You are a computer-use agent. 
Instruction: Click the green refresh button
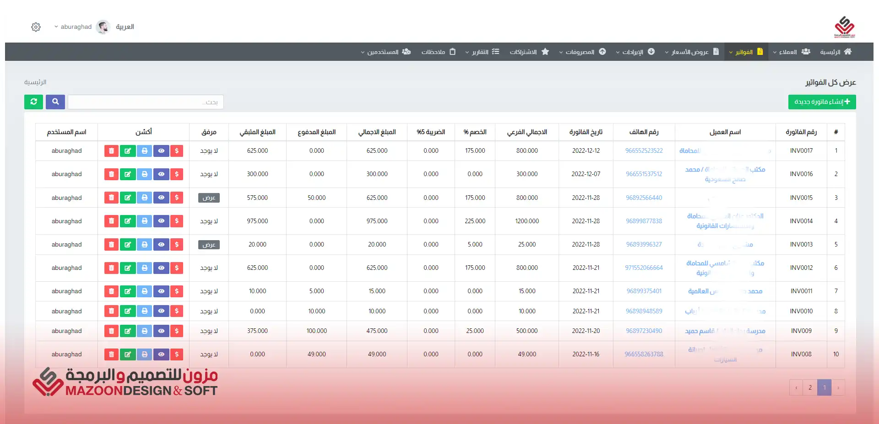[33, 102]
